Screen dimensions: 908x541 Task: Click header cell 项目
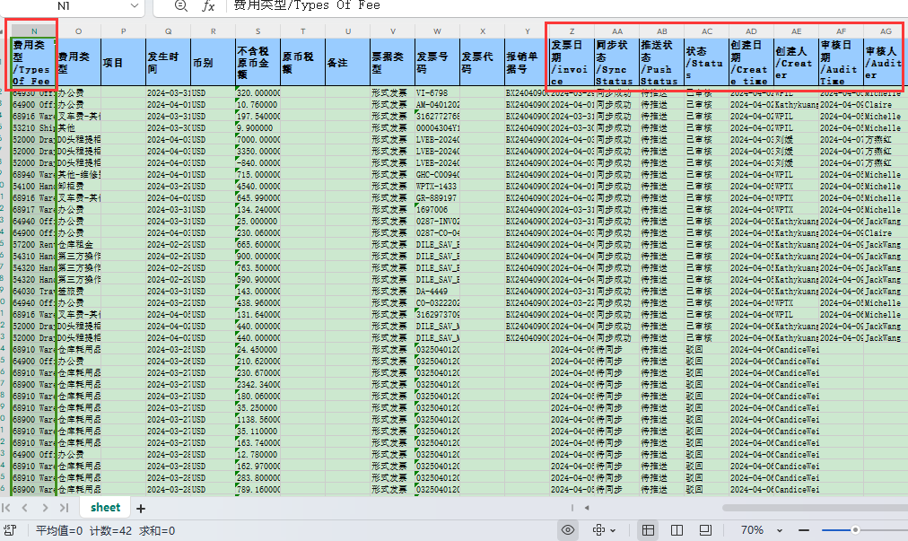tap(123, 63)
